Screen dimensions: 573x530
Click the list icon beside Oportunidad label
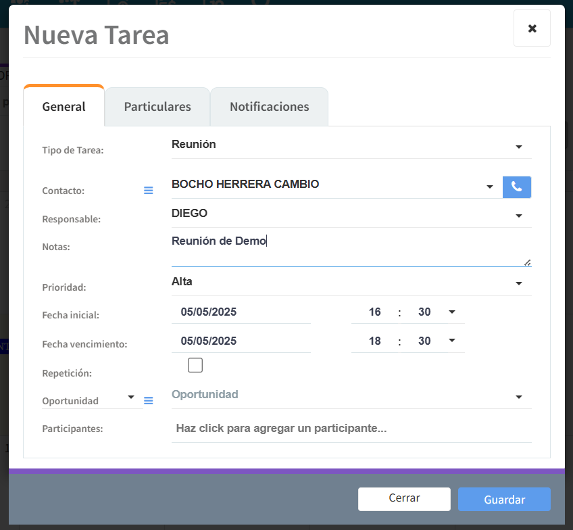(x=149, y=401)
